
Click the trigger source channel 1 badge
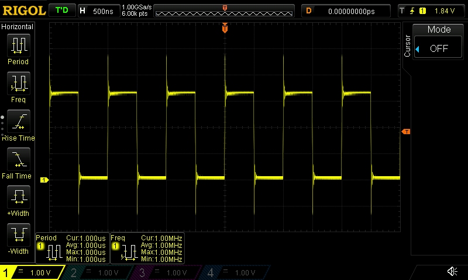pyautogui.click(x=422, y=11)
